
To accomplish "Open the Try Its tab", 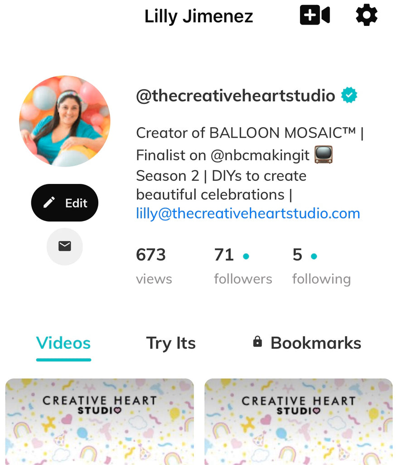I will tap(171, 343).
